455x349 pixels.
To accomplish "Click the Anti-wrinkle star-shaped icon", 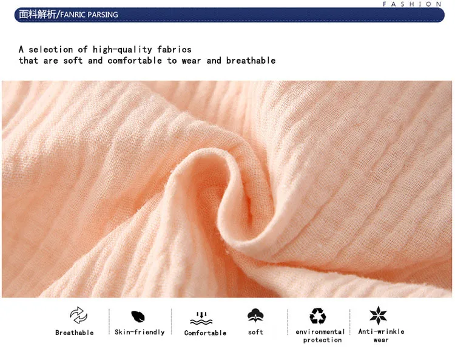I will click(x=378, y=316).
